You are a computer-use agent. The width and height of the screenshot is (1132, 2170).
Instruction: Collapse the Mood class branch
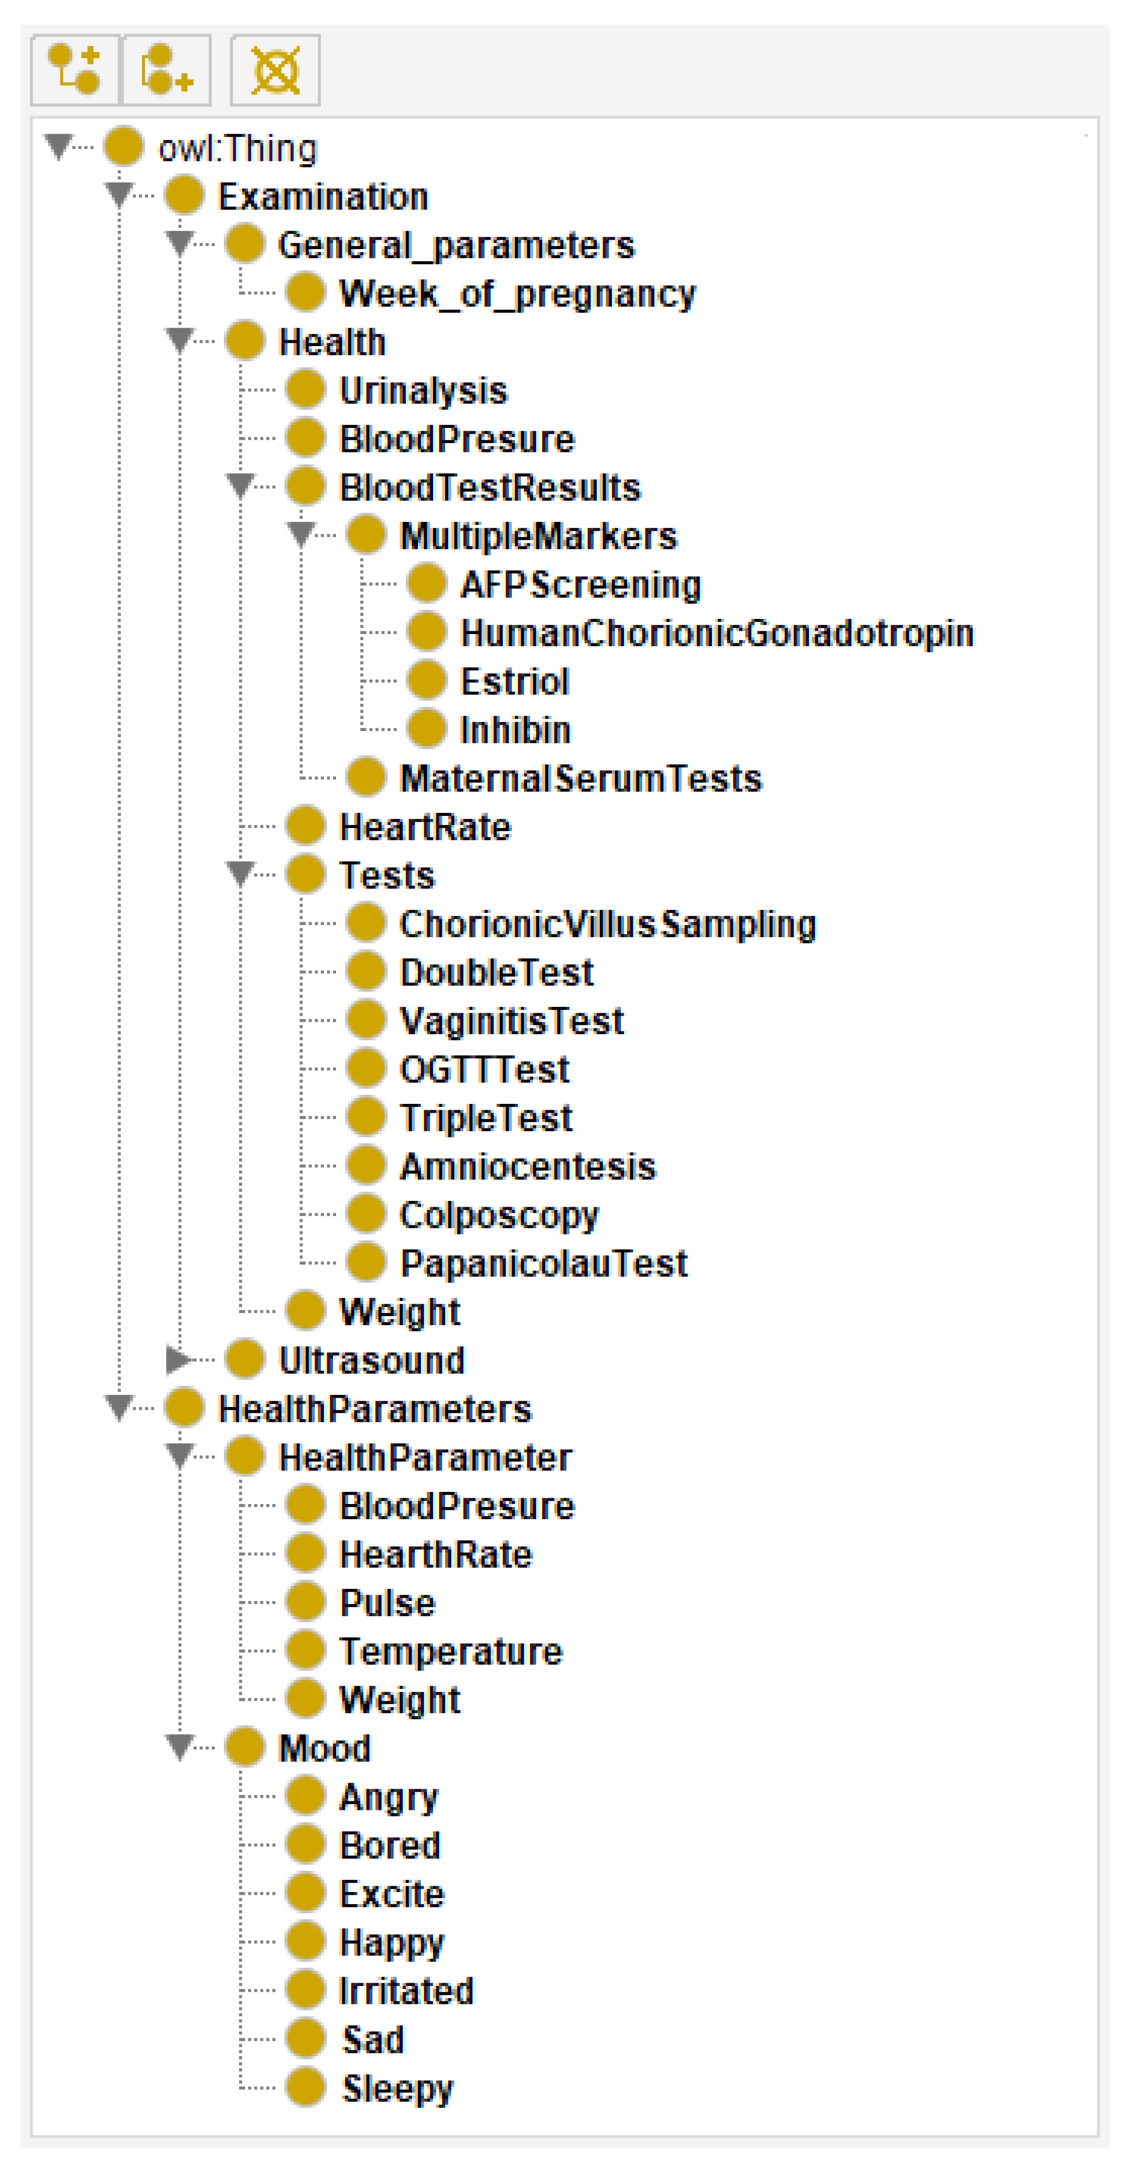[x=179, y=1747]
